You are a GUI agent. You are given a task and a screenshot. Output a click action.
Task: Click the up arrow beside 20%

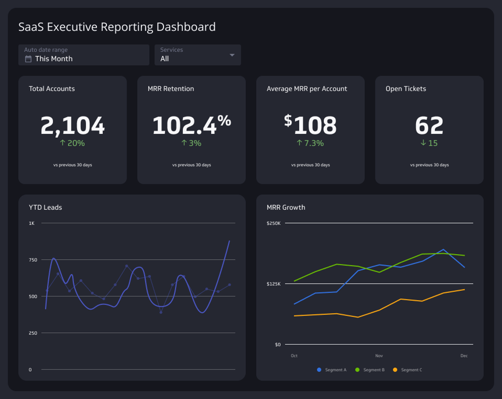click(63, 143)
